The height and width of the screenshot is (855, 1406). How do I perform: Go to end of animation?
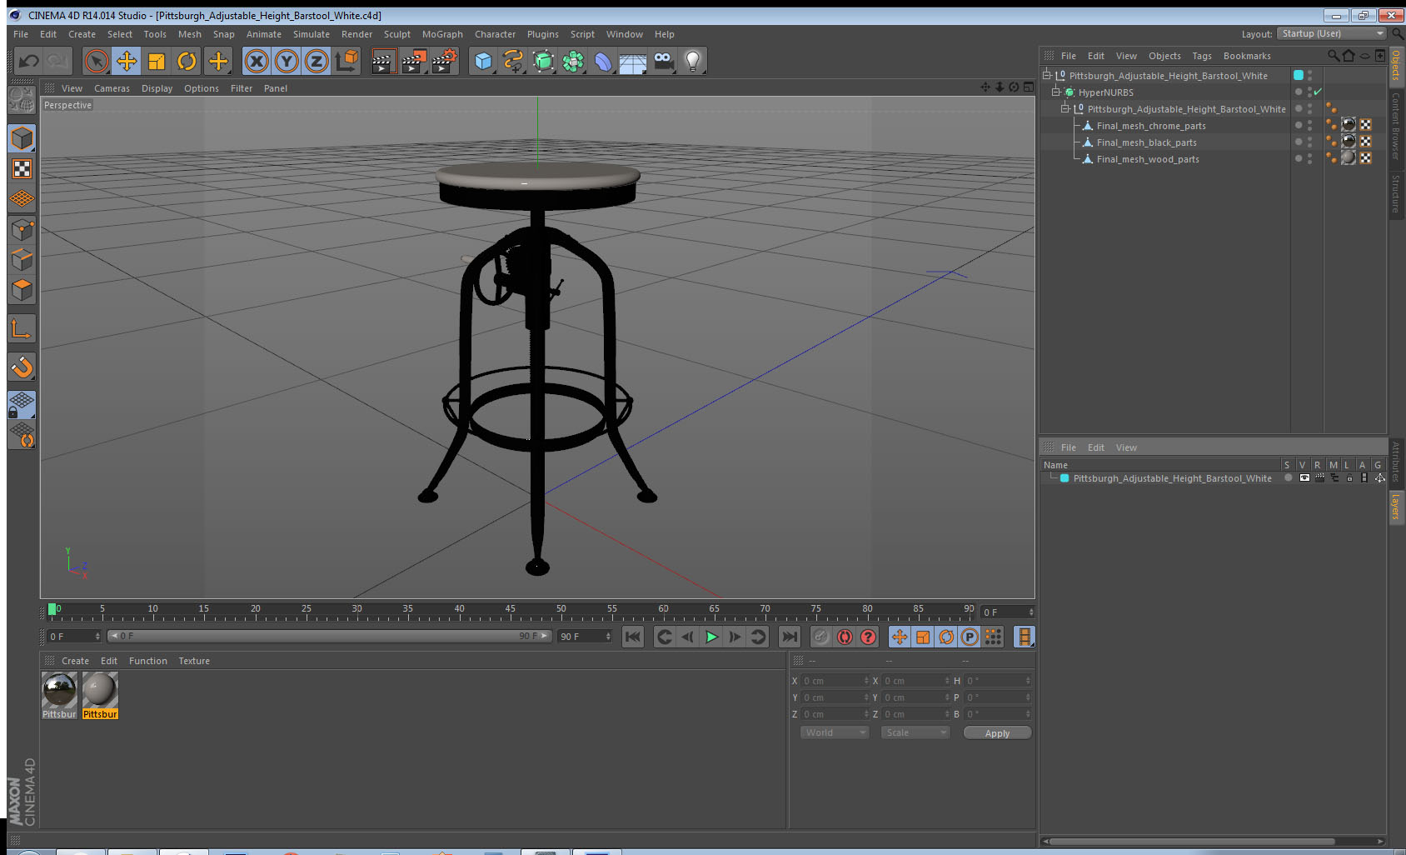click(789, 637)
